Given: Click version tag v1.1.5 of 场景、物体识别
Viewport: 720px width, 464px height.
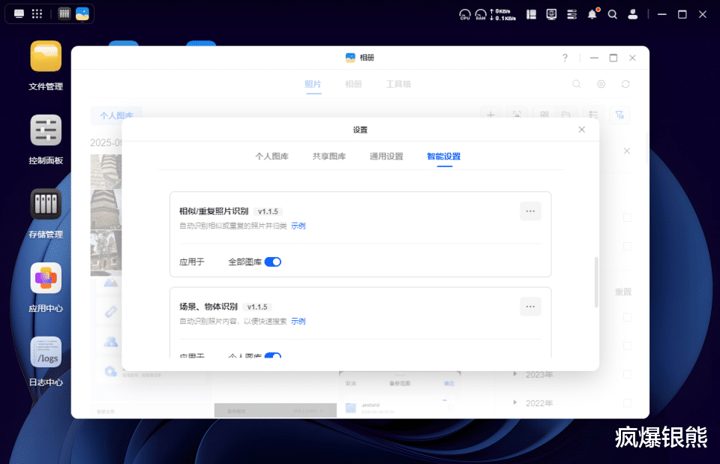Looking at the screenshot, I should pos(257,307).
